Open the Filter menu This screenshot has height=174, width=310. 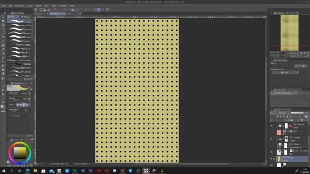(x=54, y=6)
